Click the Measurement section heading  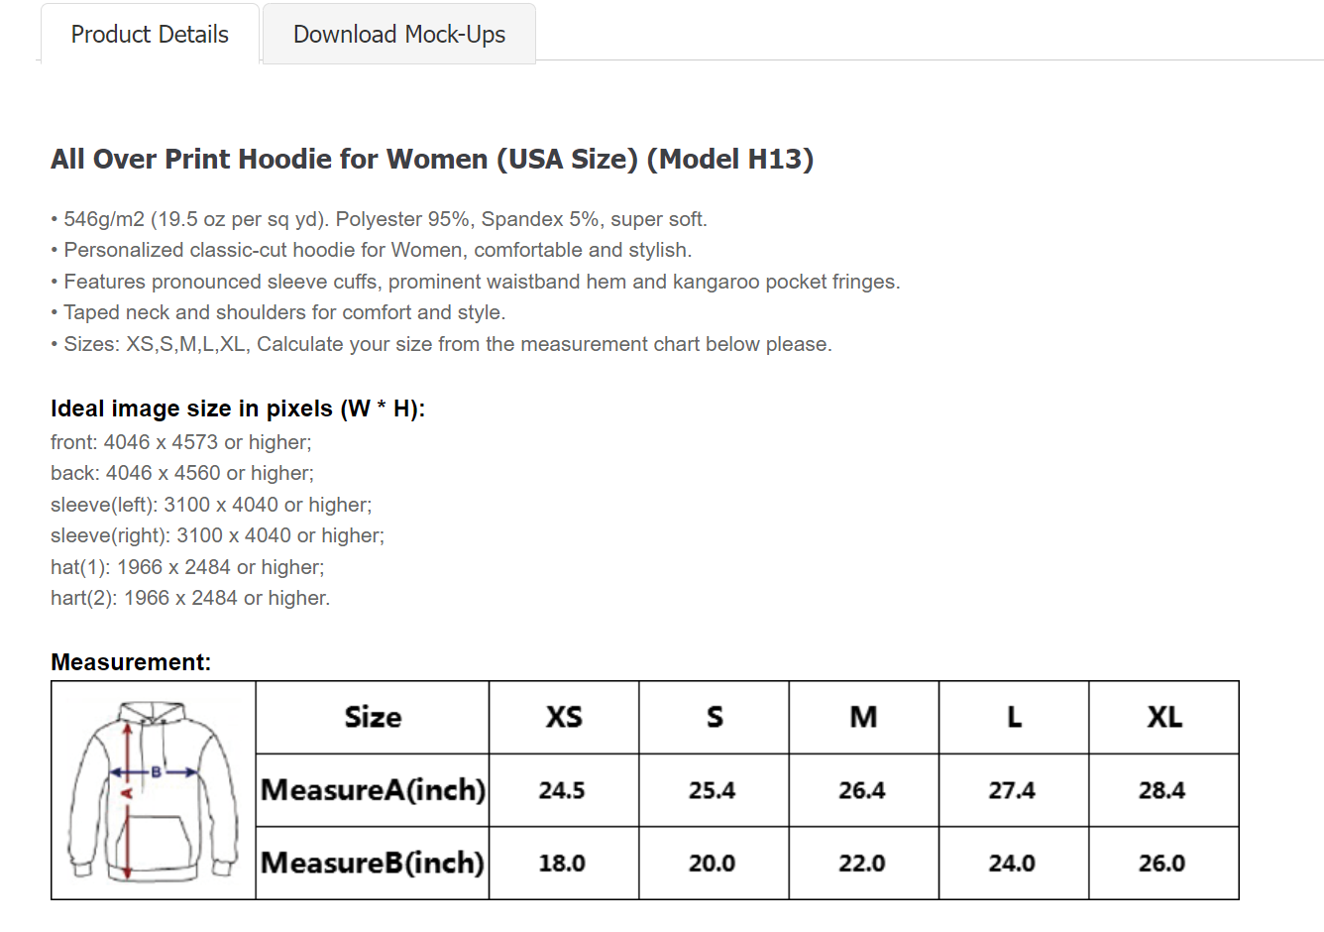pos(130,661)
